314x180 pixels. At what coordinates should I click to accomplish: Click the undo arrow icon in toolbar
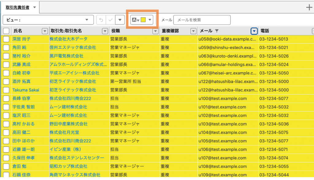click(101, 20)
